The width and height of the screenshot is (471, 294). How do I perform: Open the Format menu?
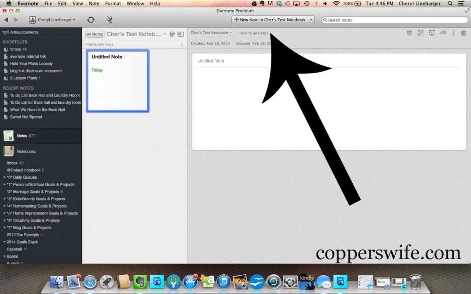pyautogui.click(x=113, y=4)
